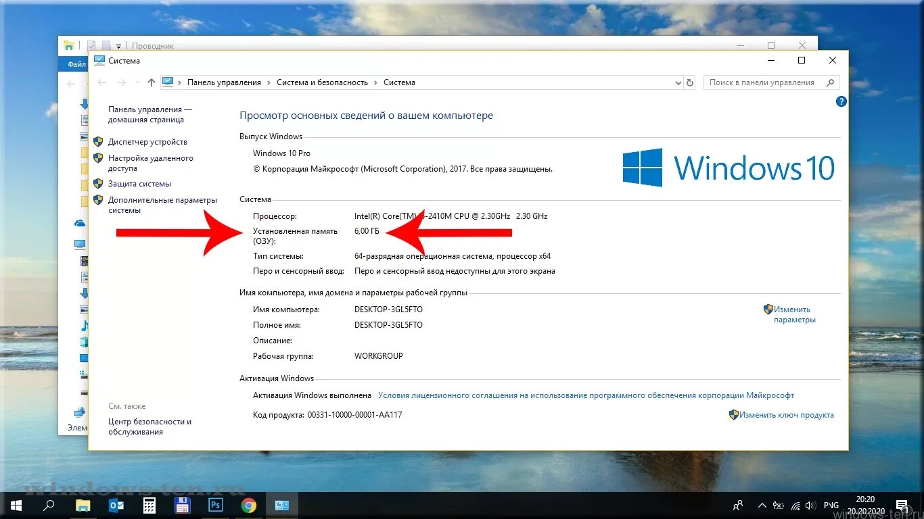The width and height of the screenshot is (924, 519).
Task: Click computer name DESKTOP-3GL5FTO next to Имя компьютера
Action: click(388, 309)
